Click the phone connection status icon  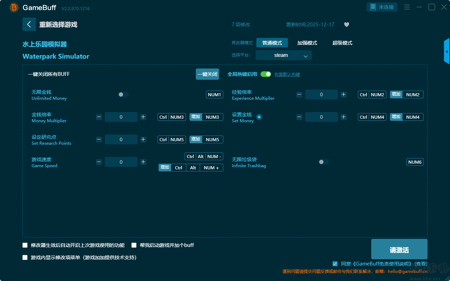pos(373,7)
